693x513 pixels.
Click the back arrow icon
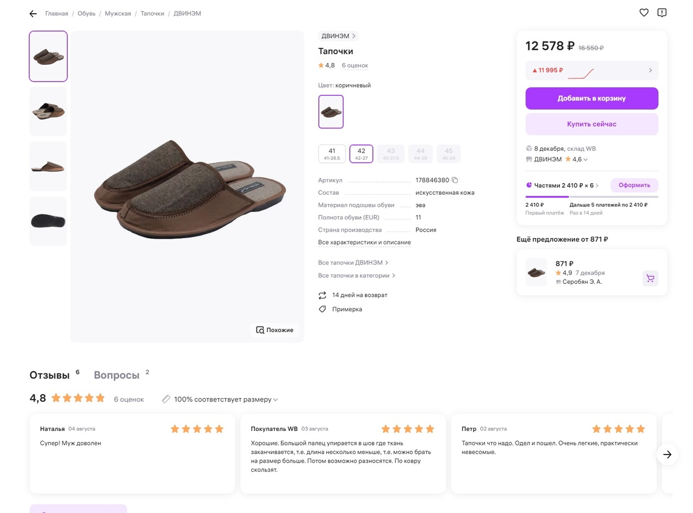pos(33,14)
